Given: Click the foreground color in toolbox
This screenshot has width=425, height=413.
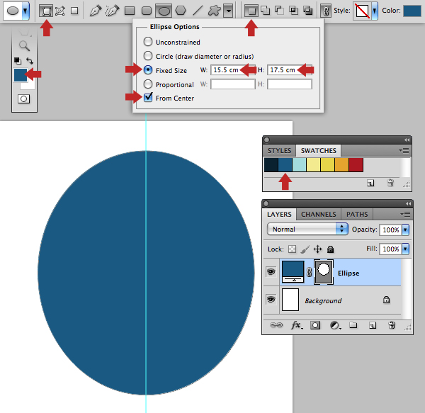Looking at the screenshot, I should (21, 75).
